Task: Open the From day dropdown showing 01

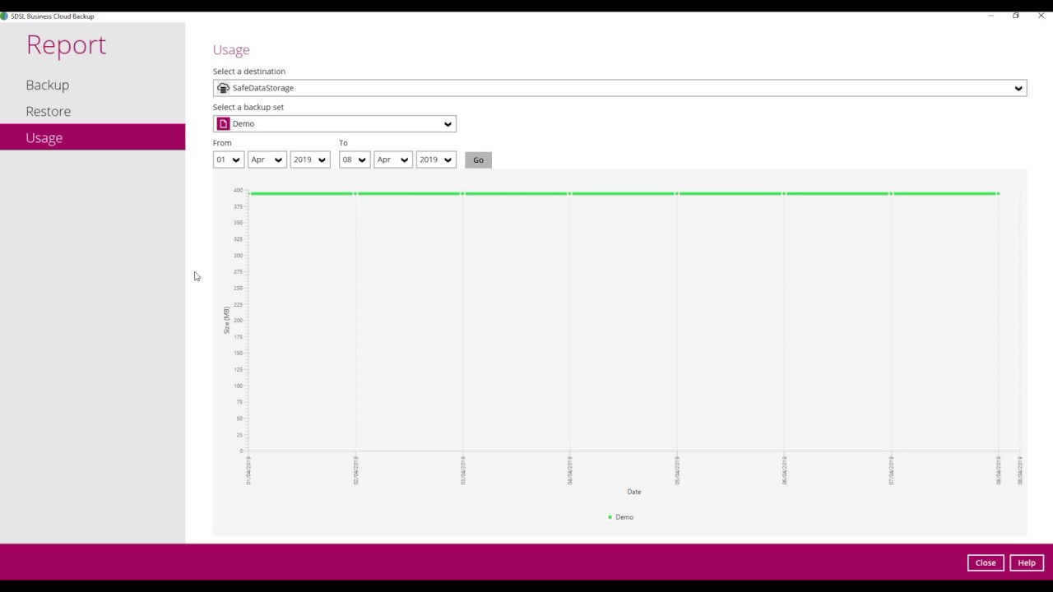Action: (228, 160)
